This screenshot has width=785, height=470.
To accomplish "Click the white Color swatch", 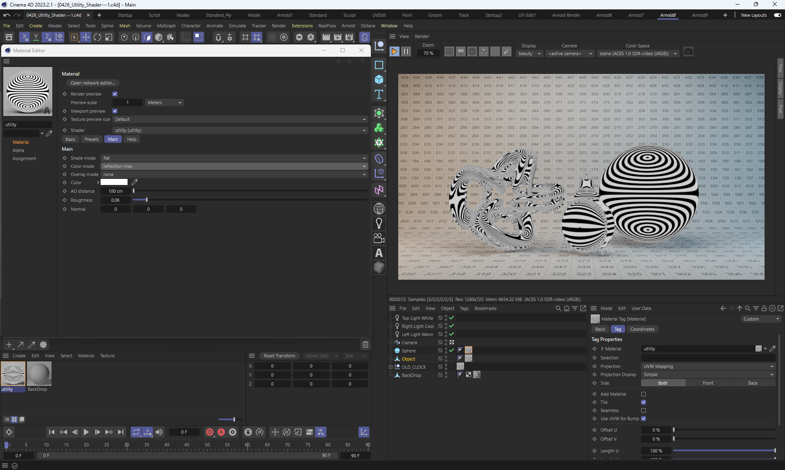I will tap(114, 182).
